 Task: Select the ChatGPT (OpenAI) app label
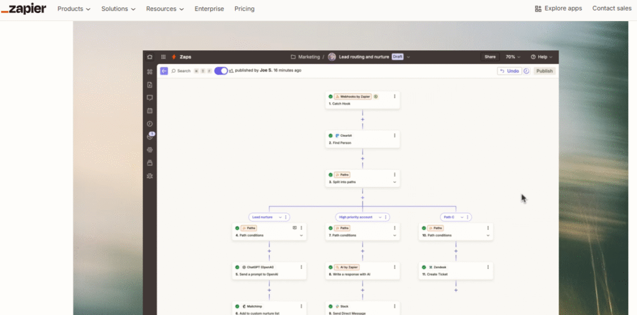pyautogui.click(x=258, y=267)
